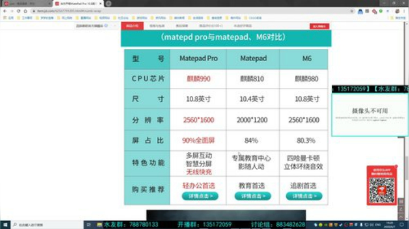Click the 专属教育中心 feature text
The width and height of the screenshot is (409, 229).
[x=252, y=158]
